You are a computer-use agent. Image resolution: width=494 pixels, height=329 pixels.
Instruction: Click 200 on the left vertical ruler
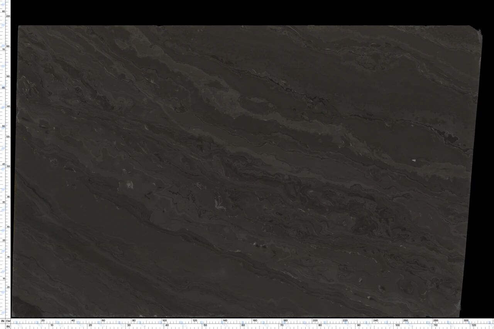pyautogui.click(x=8, y=16)
